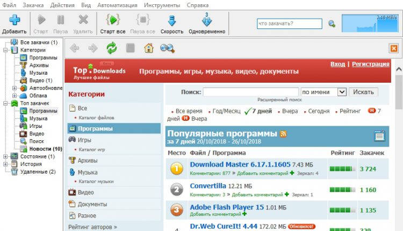Expand the Облака tree node
Screen dimensions: 403x231
[15, 96]
